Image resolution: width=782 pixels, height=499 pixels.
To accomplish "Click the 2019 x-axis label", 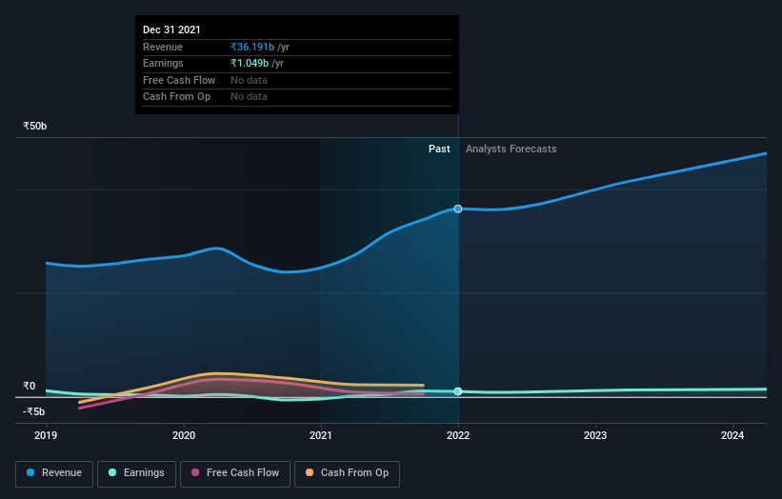I will pos(46,435).
